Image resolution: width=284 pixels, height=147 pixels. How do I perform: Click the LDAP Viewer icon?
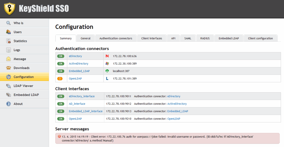click(8, 86)
